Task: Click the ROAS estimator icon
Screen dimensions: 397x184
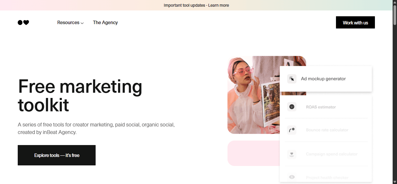Action: (292, 107)
